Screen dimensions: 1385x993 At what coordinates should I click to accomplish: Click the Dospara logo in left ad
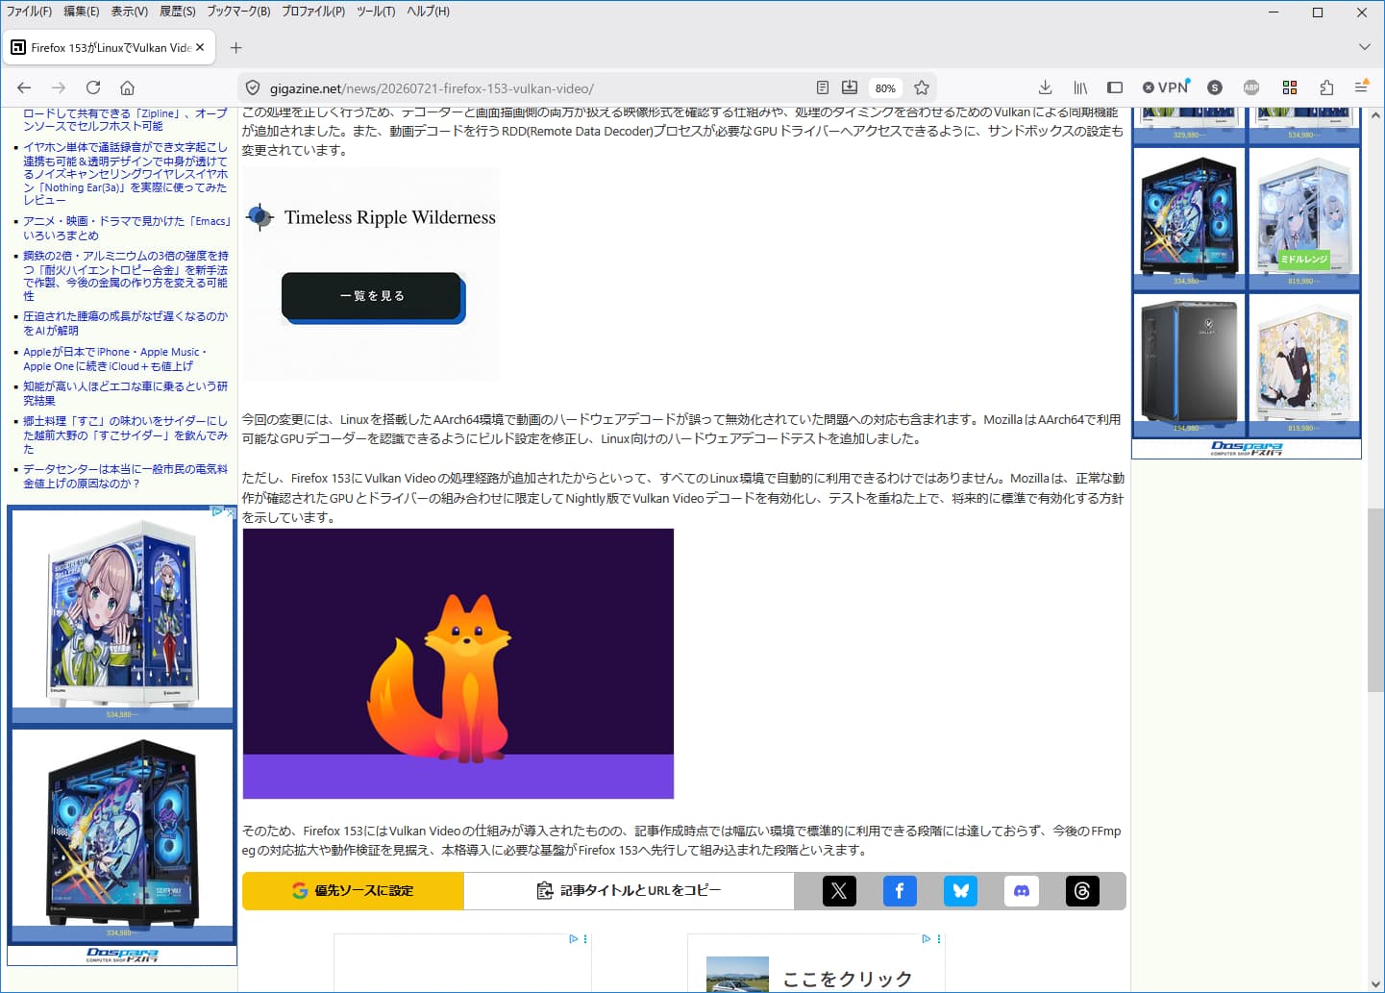pos(122,956)
